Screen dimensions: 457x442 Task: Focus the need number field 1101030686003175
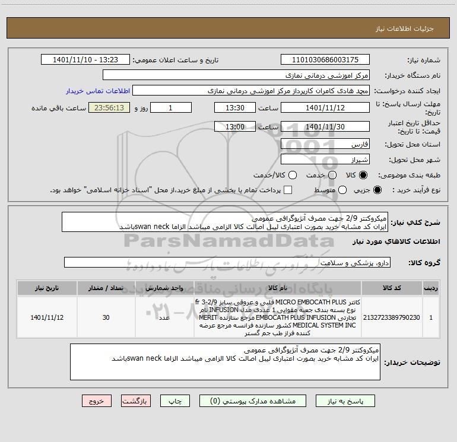pyautogui.click(x=325, y=60)
